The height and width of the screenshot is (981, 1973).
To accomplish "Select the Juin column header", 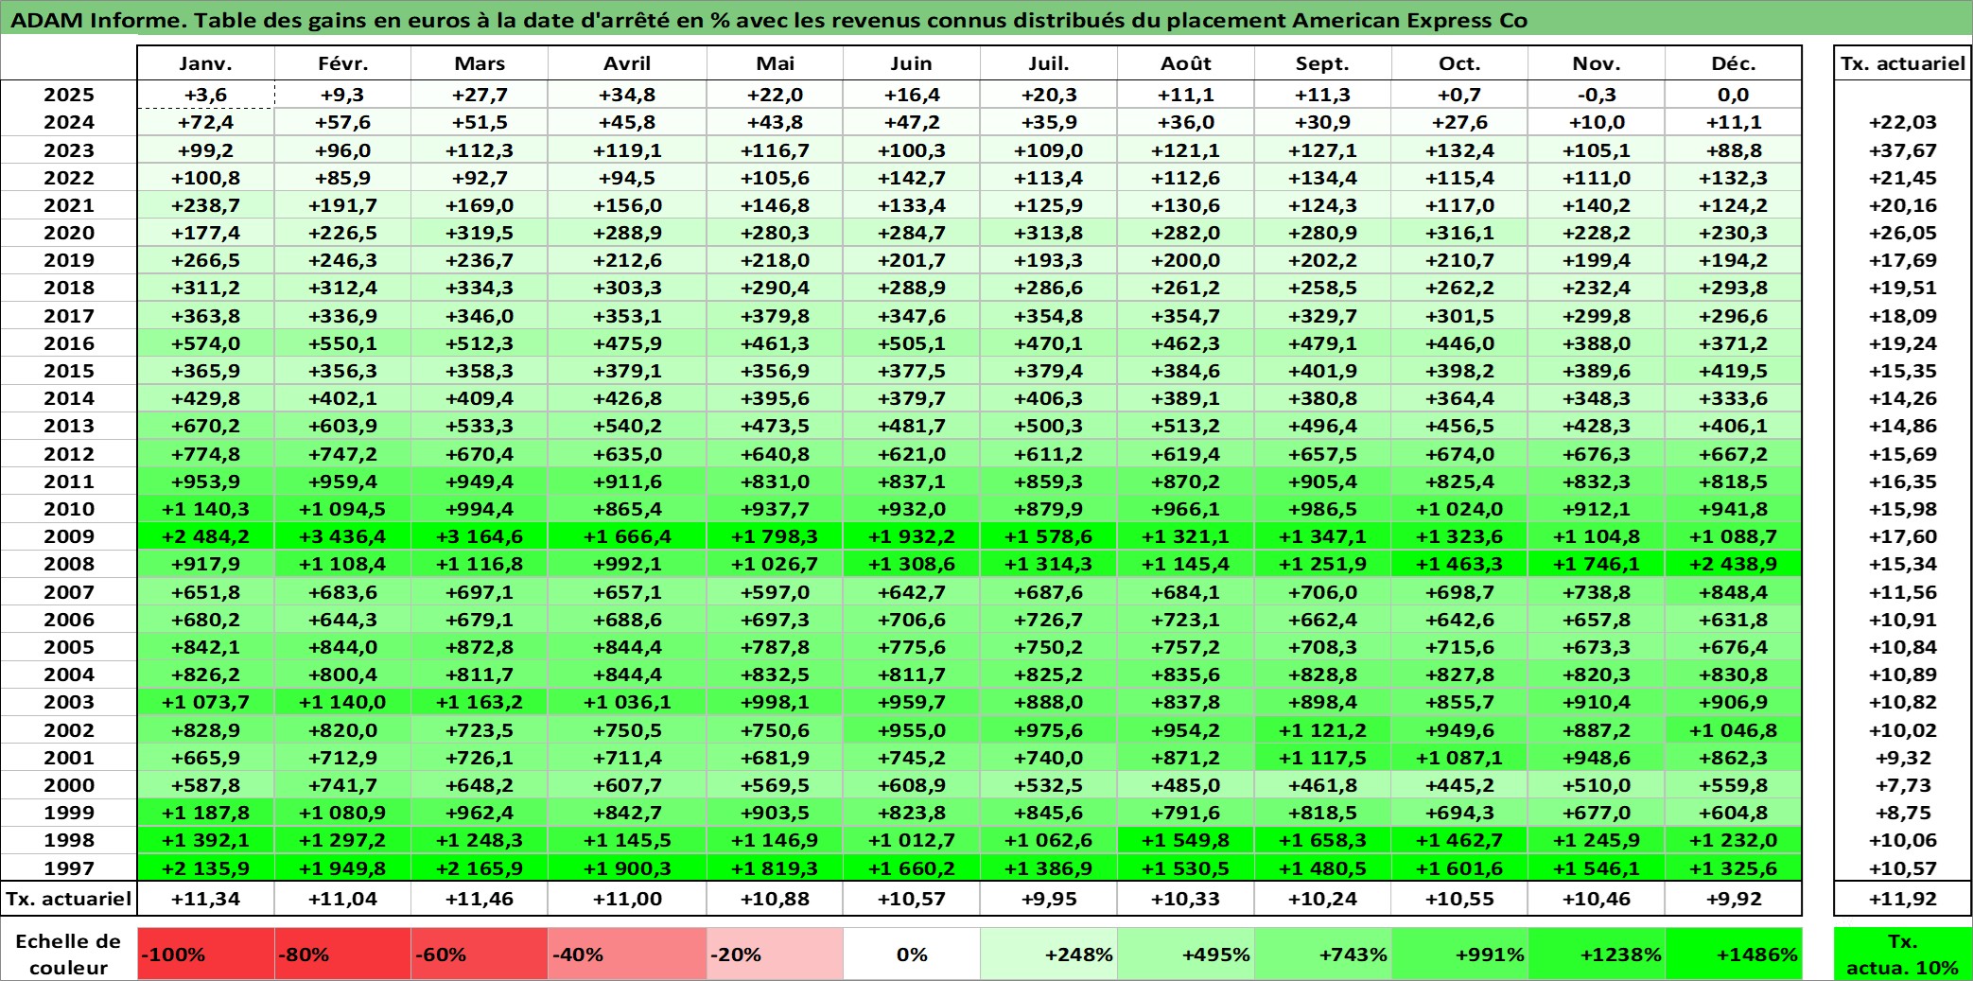I will pyautogui.click(x=912, y=63).
